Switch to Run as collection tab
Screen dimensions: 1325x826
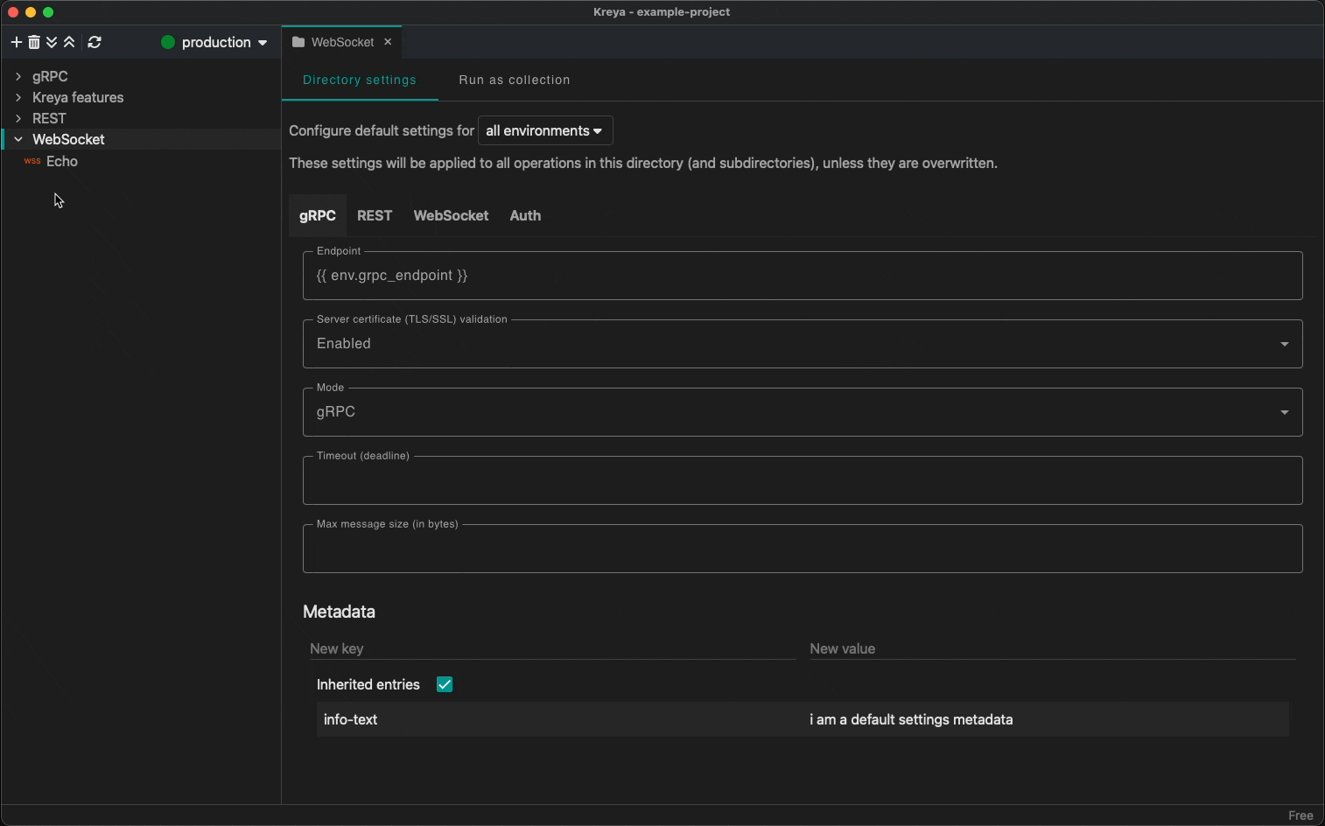514,80
